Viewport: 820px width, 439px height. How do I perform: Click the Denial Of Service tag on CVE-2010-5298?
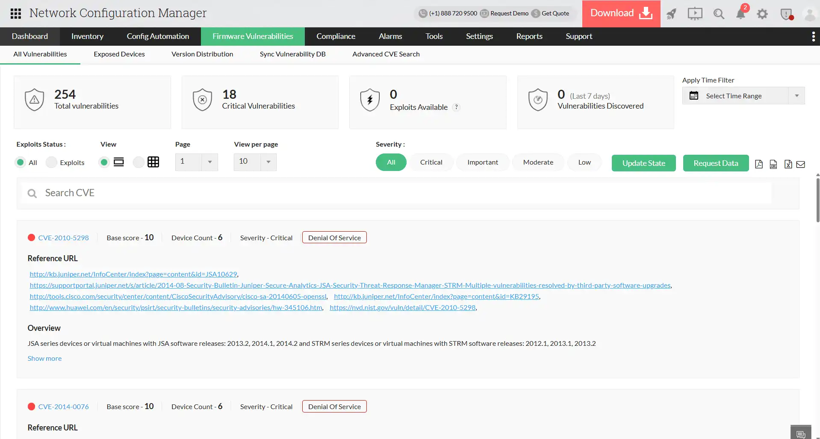pos(334,238)
